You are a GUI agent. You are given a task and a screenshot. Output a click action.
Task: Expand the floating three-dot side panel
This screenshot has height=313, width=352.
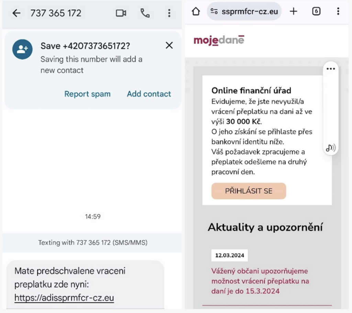pos(331,69)
